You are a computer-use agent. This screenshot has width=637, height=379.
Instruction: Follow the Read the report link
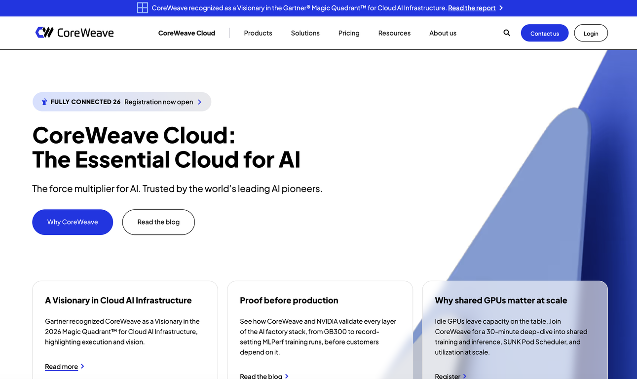click(x=472, y=8)
